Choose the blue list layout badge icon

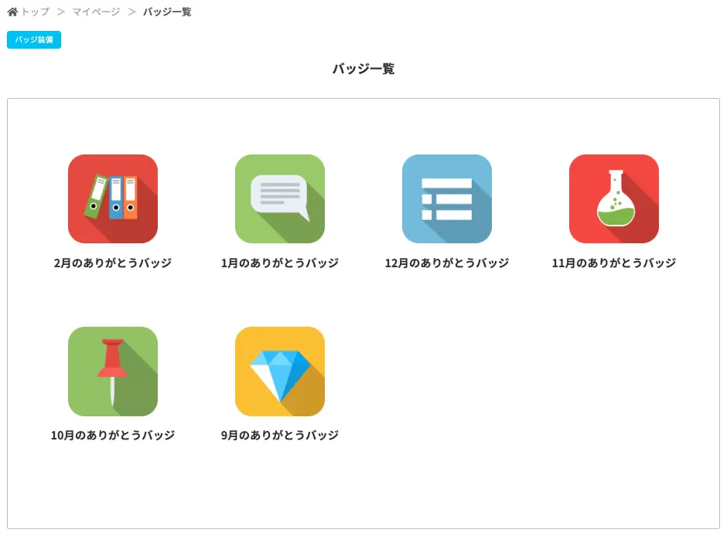point(447,198)
